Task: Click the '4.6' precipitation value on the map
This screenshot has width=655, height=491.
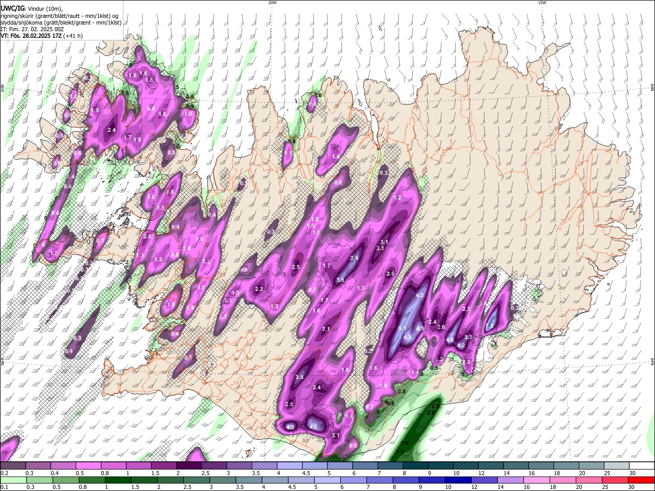Action: [450, 340]
